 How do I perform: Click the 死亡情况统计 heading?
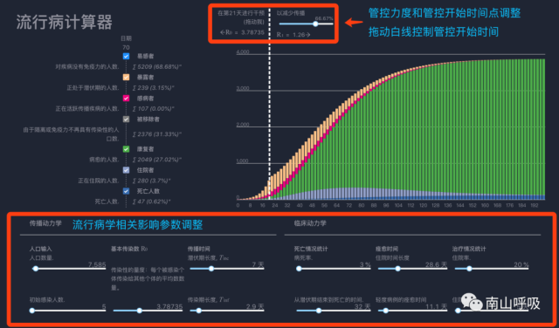[x=311, y=249]
